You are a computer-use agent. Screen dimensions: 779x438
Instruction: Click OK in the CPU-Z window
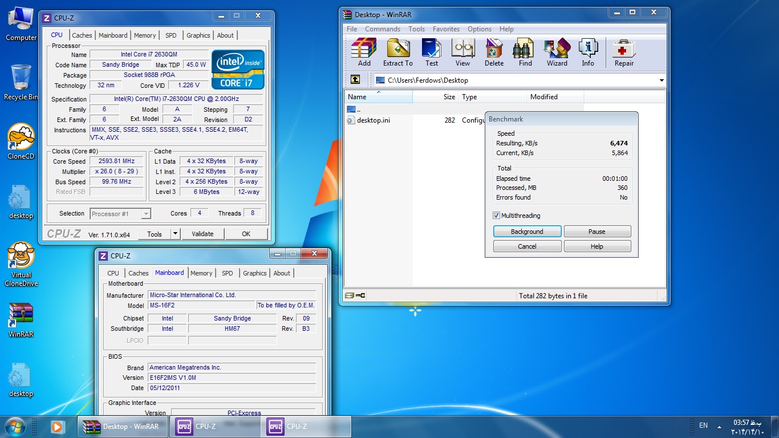246,234
